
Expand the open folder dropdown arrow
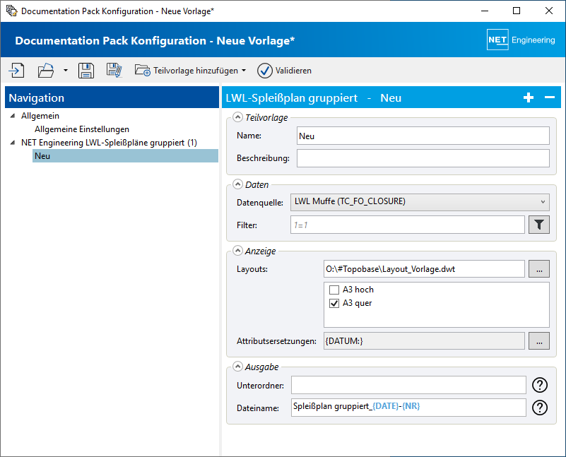(x=65, y=71)
